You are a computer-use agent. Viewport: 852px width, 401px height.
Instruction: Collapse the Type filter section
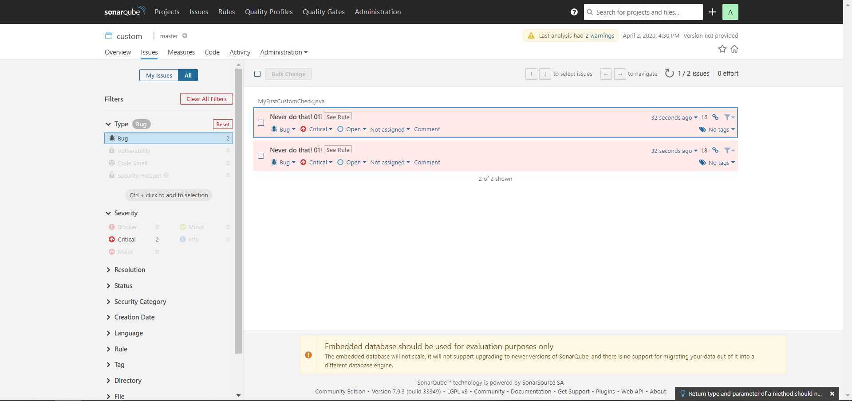click(117, 124)
